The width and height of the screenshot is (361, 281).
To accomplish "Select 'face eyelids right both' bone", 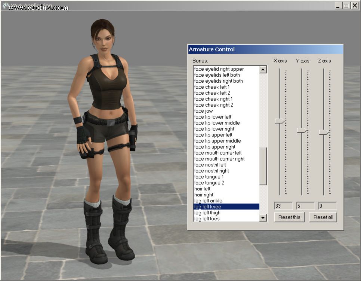I will [x=226, y=81].
